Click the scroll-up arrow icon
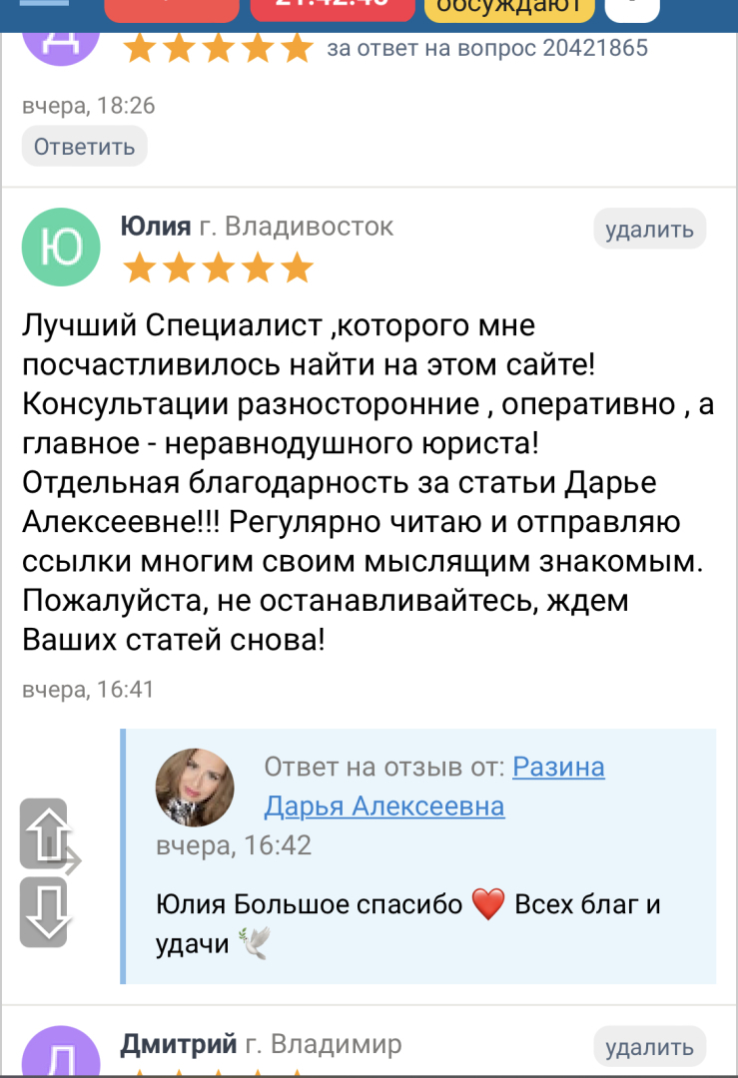Image resolution: width=738 pixels, height=1078 pixels. (44, 833)
